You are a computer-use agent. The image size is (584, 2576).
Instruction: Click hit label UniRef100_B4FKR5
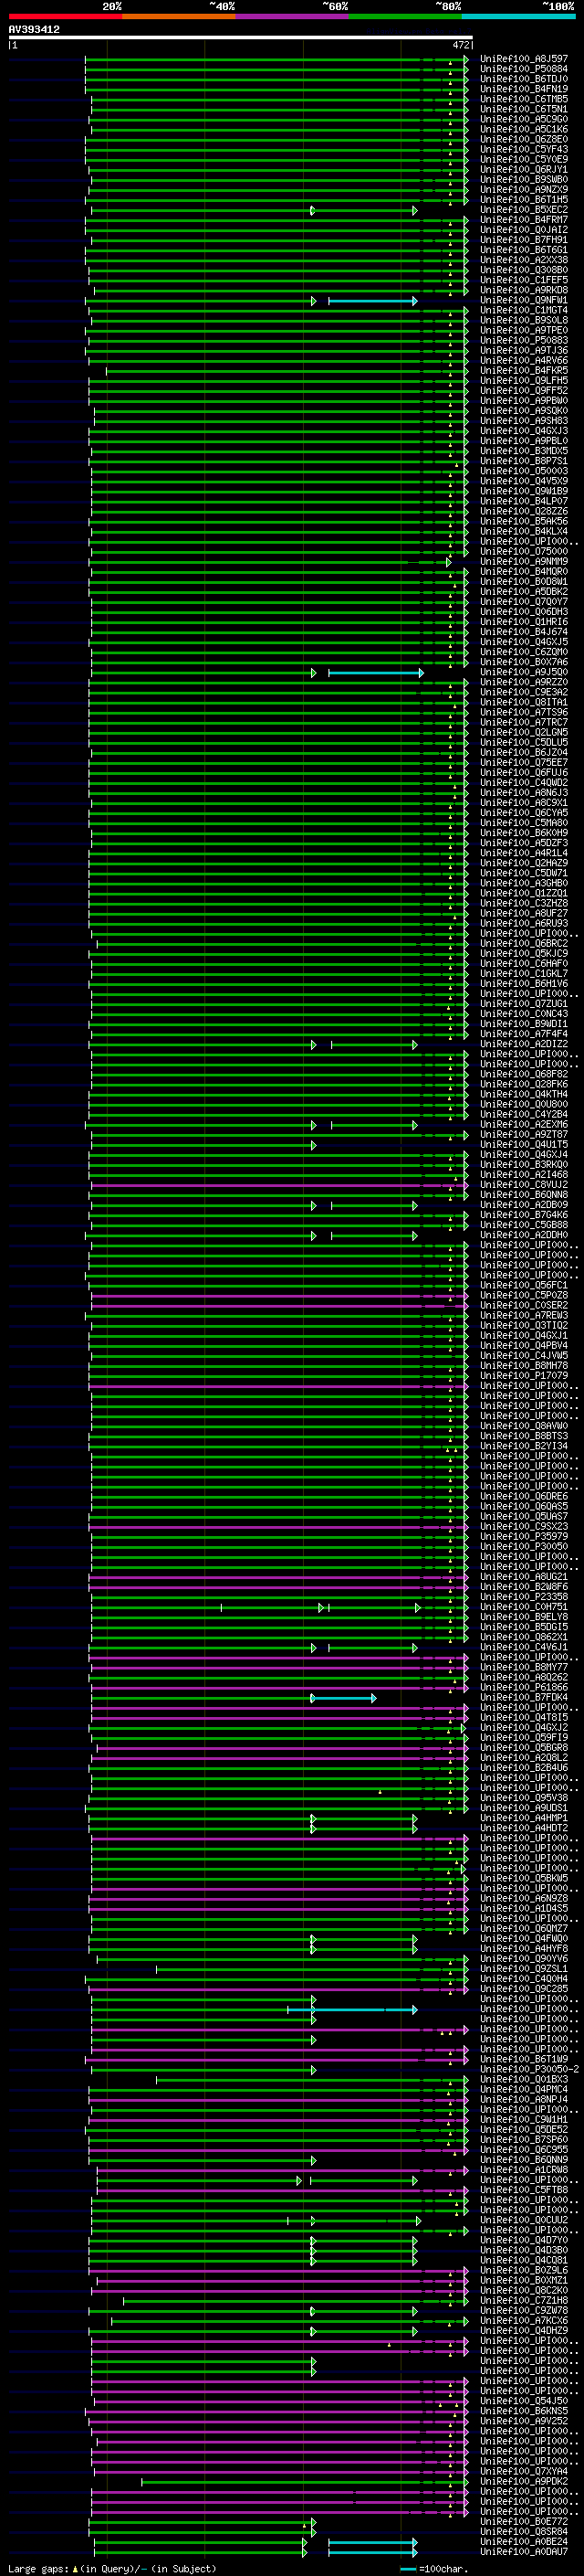click(523, 370)
